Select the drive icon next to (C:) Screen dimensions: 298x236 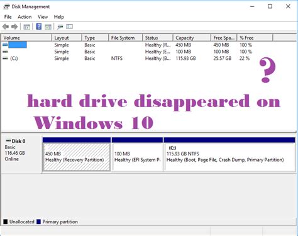coord(5,59)
